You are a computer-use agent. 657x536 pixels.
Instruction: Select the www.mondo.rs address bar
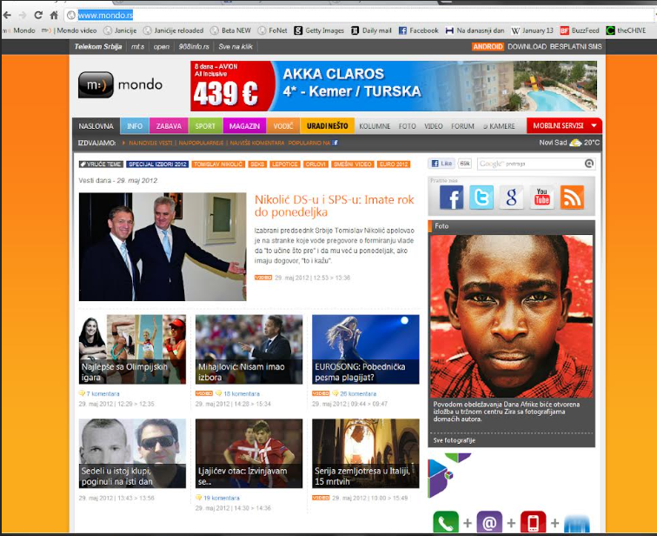click(x=358, y=16)
